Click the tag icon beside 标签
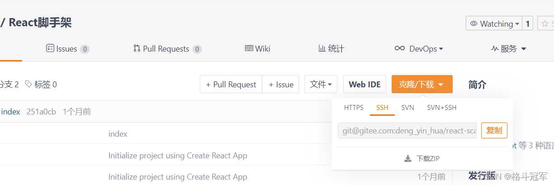 coord(28,84)
